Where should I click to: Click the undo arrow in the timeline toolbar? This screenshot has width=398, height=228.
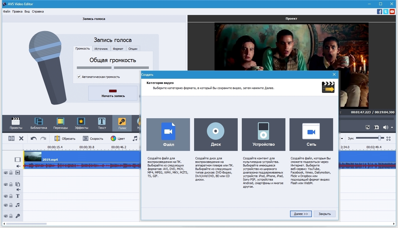(x=34, y=139)
